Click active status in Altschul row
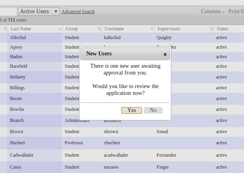Viewport: 244px width, 173px height. (221, 37)
